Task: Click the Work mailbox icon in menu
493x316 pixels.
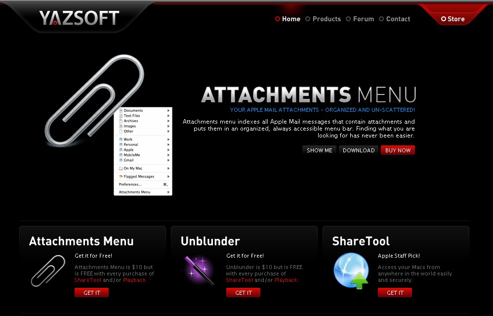Action: click(121, 139)
